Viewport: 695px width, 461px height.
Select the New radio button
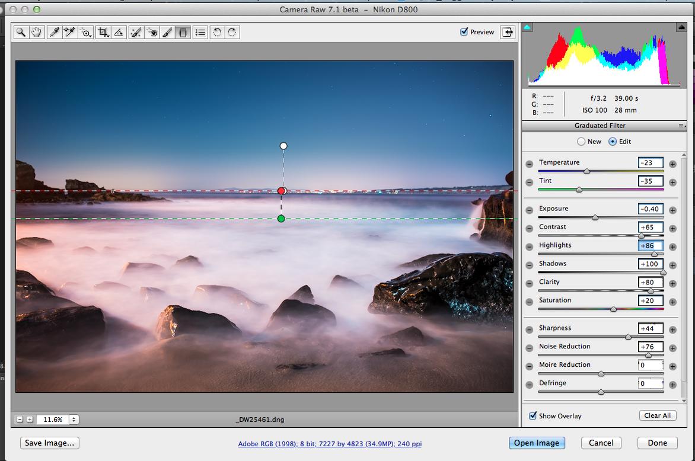click(x=581, y=142)
